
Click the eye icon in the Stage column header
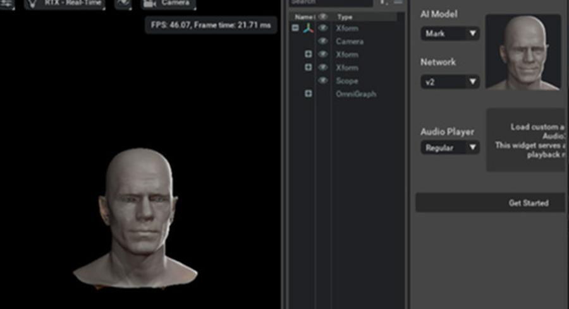[323, 17]
